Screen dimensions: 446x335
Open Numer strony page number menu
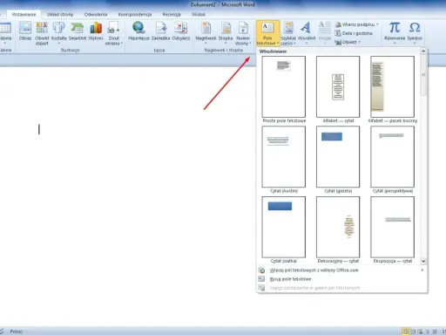pyautogui.click(x=243, y=33)
